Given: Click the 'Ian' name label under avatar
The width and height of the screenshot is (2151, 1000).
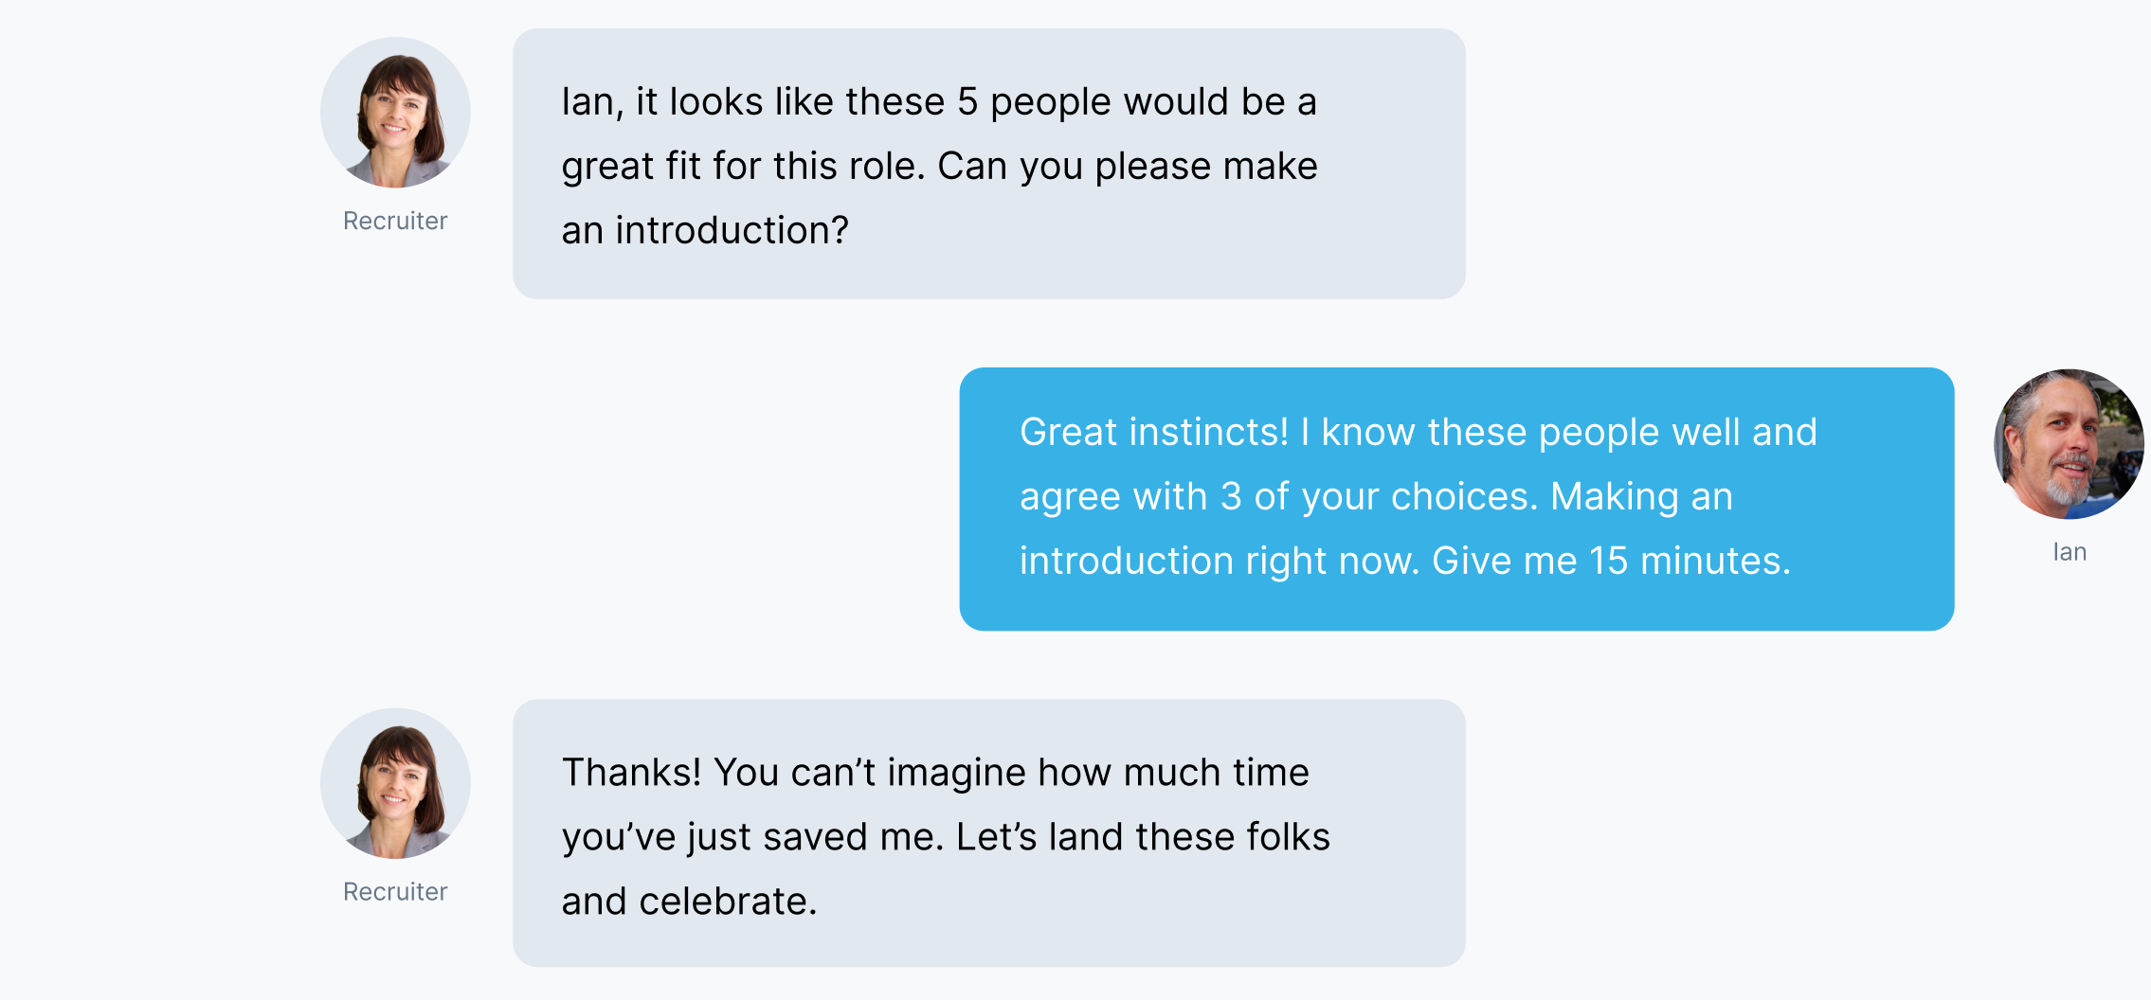Looking at the screenshot, I should coord(2070,552).
